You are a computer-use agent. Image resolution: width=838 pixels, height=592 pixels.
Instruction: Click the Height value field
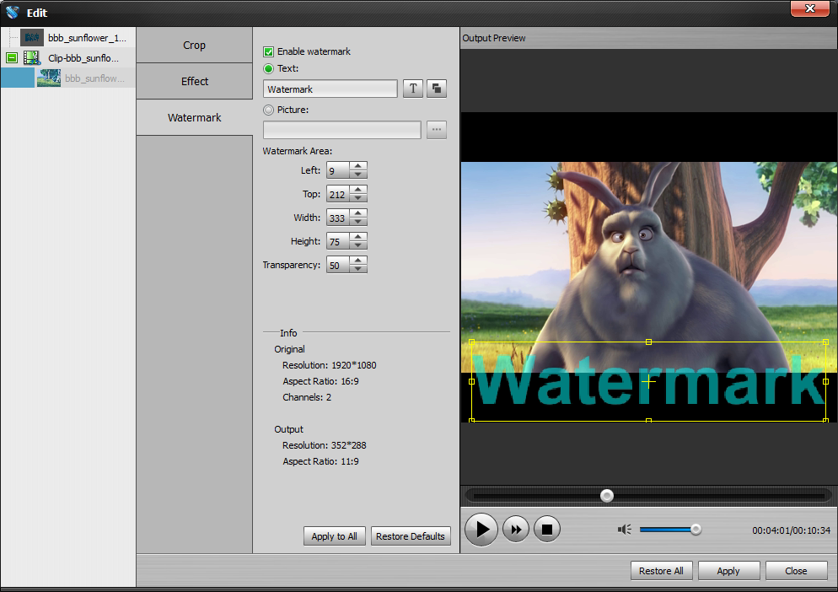pos(338,241)
